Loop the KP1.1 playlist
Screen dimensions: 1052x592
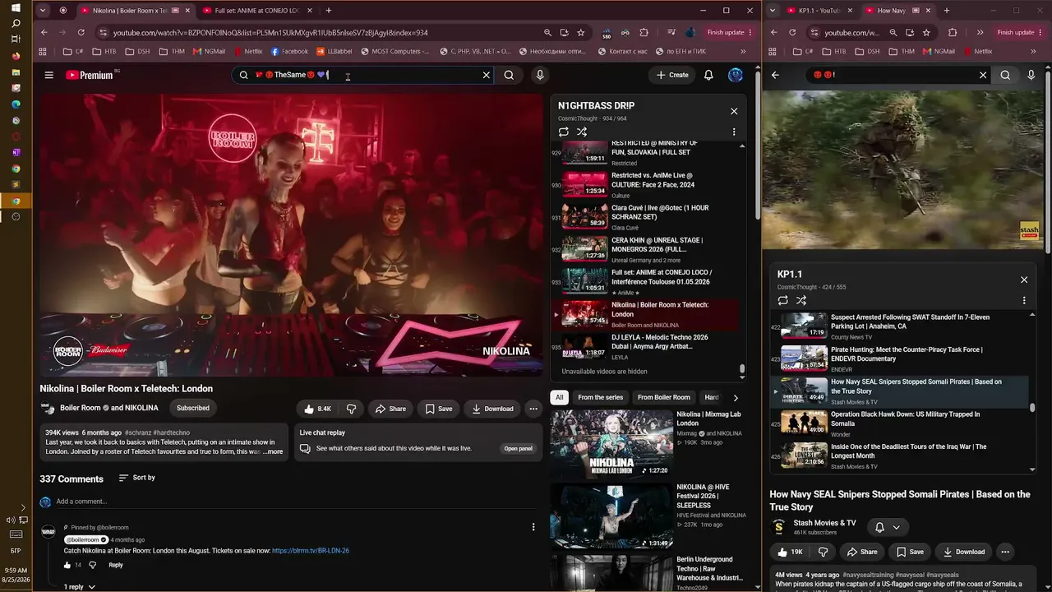[782, 301]
